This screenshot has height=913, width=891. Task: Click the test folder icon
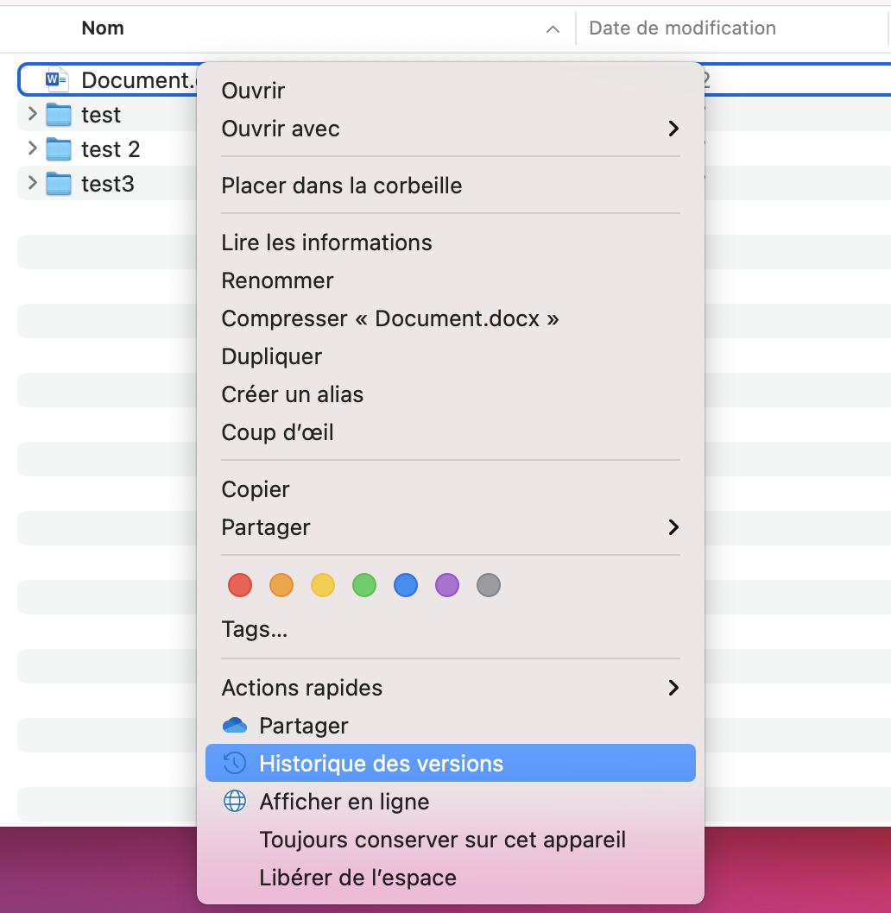(x=58, y=115)
